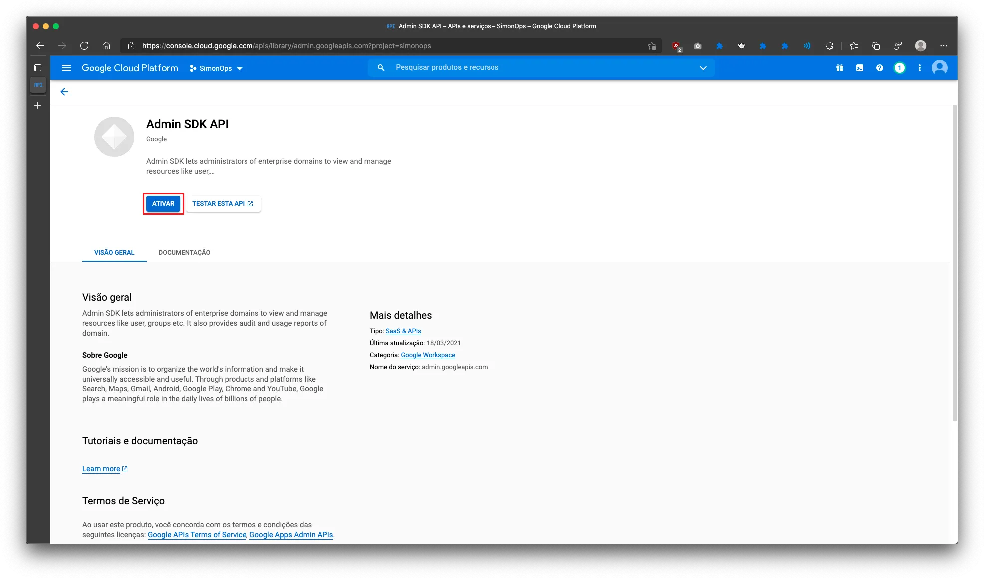Open browser extensions puzzle icon

click(x=829, y=46)
